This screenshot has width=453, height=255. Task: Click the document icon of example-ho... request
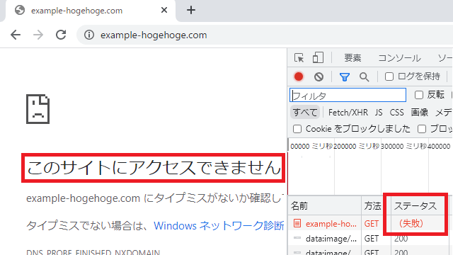pyautogui.click(x=297, y=224)
